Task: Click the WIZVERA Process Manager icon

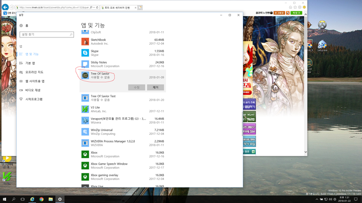Action: tap(85, 143)
